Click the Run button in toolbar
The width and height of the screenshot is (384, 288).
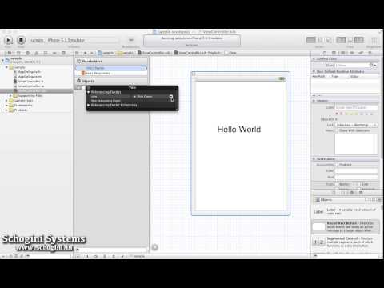coord(8,40)
